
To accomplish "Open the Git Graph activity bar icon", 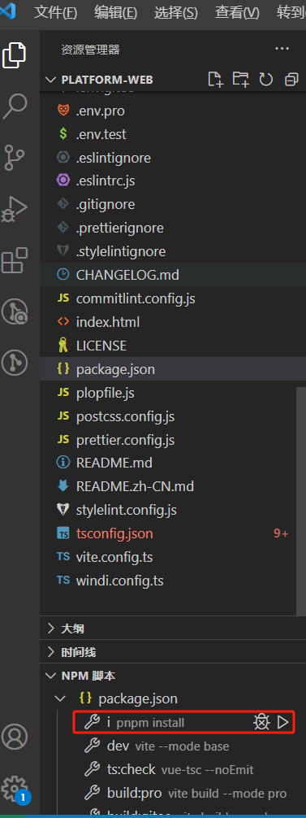I will coord(14,363).
